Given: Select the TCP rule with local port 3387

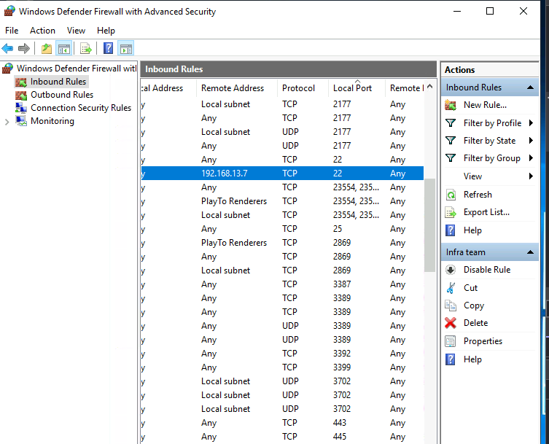Looking at the screenshot, I should [x=282, y=284].
